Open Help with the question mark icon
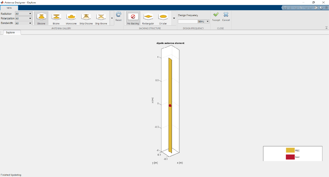This screenshot has width=329, height=177. pyautogui.click(x=321, y=8)
